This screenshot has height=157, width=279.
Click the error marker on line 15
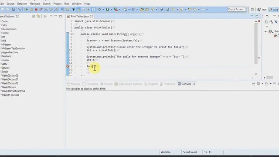coord(68,66)
